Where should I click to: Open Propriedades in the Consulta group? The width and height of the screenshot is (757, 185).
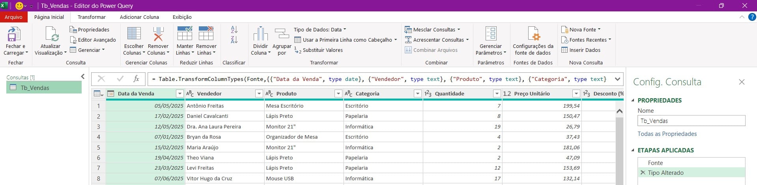[x=90, y=29]
